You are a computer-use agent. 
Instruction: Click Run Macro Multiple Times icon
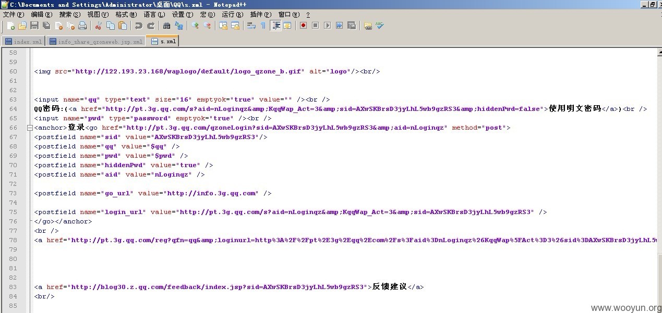coord(339,26)
